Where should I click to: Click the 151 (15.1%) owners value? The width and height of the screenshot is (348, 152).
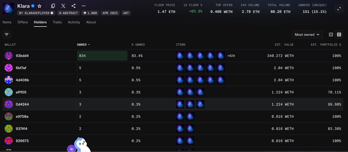pyautogui.click(x=315, y=12)
